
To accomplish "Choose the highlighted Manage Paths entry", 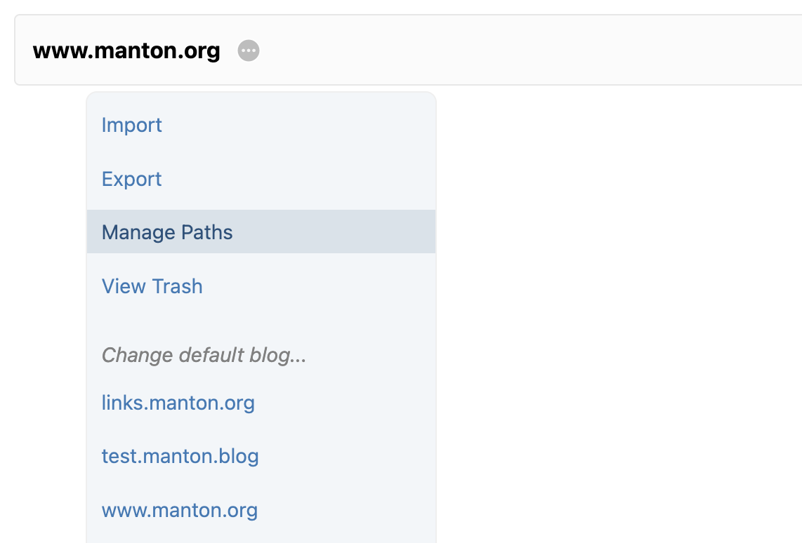I will click(x=167, y=232).
